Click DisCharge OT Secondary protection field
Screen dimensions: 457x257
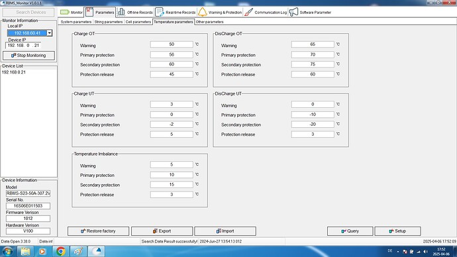[313, 64]
